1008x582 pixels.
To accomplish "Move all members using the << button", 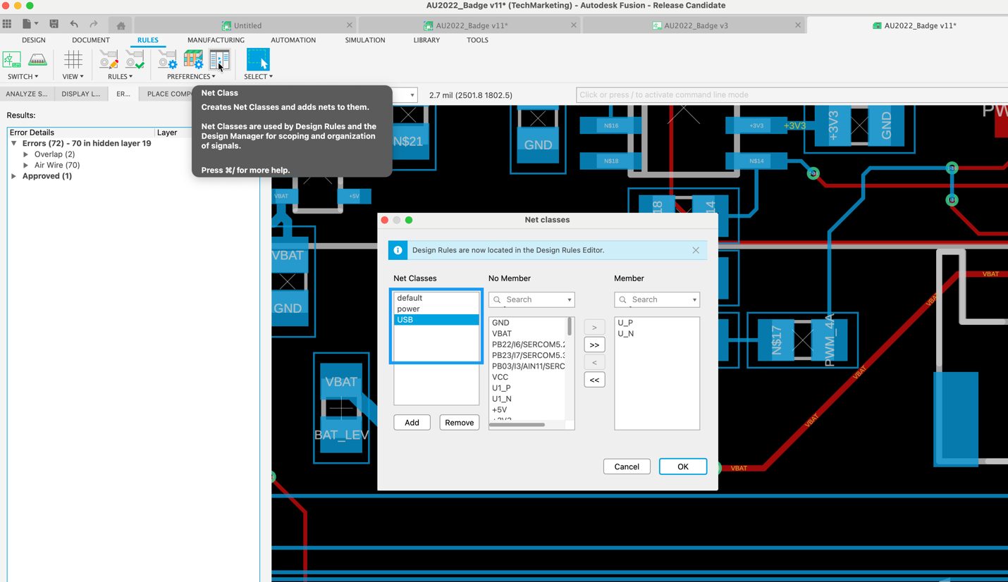I will pyautogui.click(x=594, y=379).
